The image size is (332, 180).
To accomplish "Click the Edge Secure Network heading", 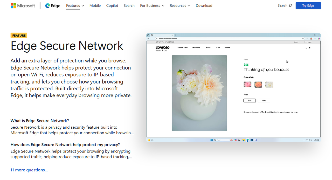I will click(67, 46).
